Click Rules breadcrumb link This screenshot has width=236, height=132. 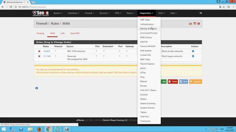pos(55,23)
